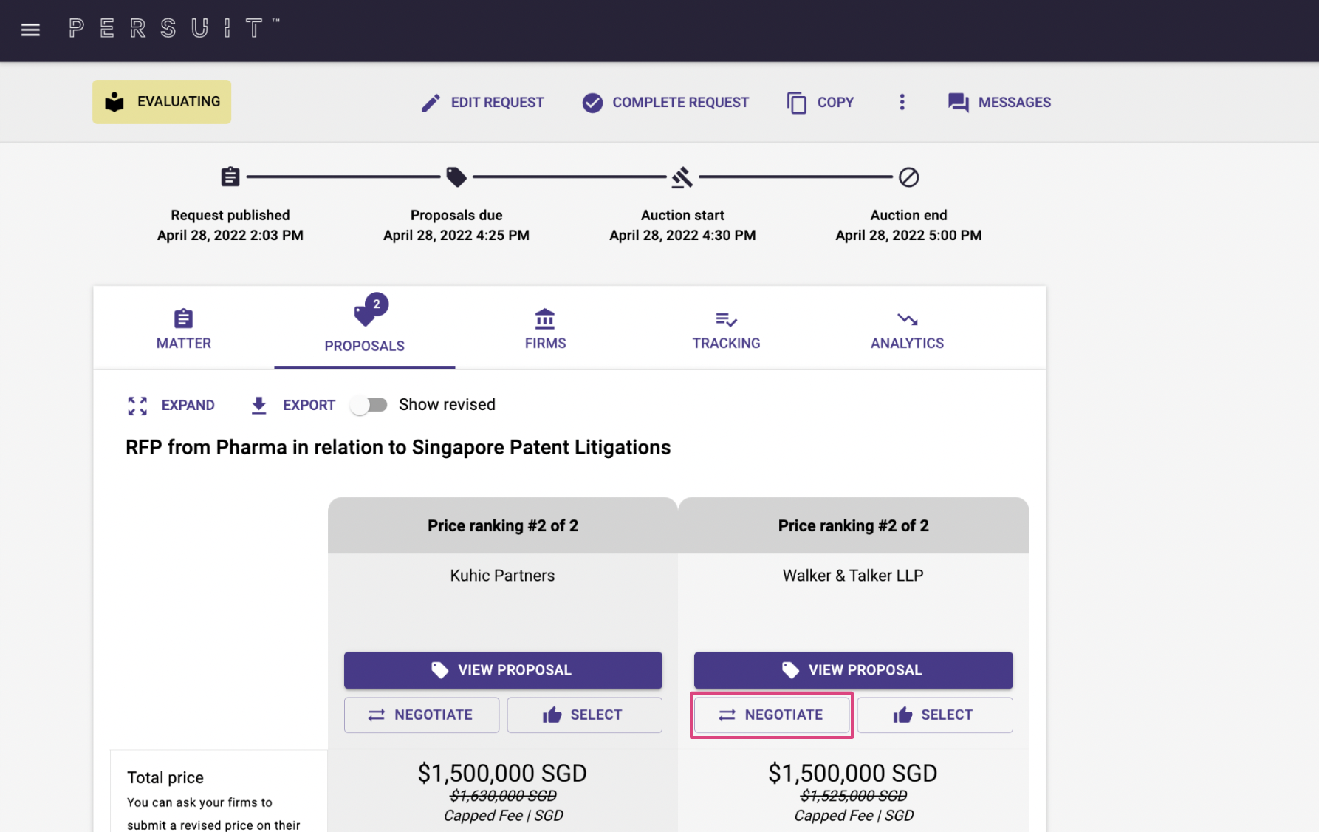
Task: Select the Kuhic Partners proposal
Action: click(x=584, y=715)
